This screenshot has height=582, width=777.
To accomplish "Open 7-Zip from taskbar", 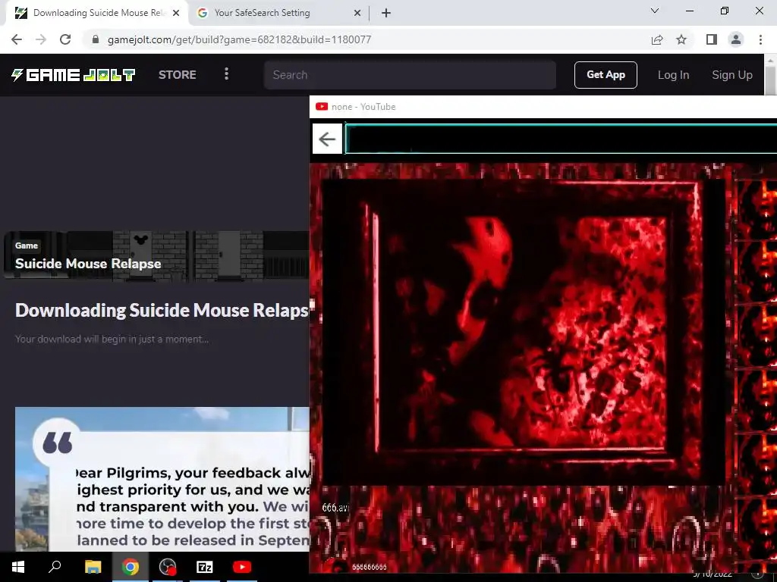I will tap(205, 567).
